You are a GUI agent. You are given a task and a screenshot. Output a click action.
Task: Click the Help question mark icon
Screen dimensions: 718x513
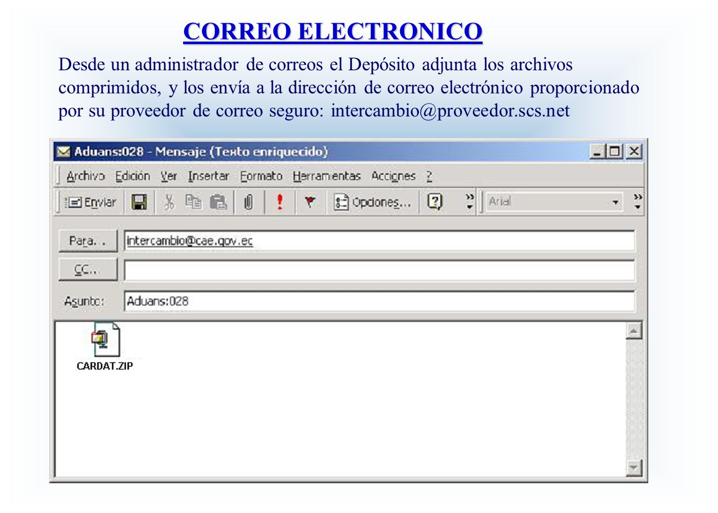pos(435,202)
